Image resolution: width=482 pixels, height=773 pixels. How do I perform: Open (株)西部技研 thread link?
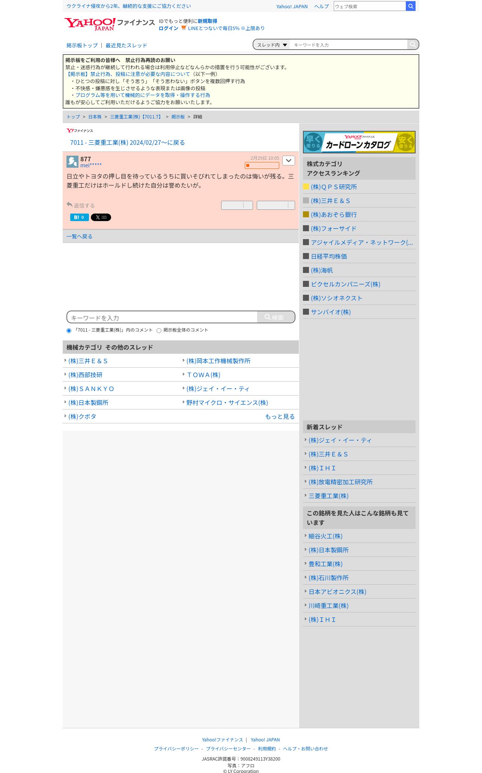coord(85,375)
